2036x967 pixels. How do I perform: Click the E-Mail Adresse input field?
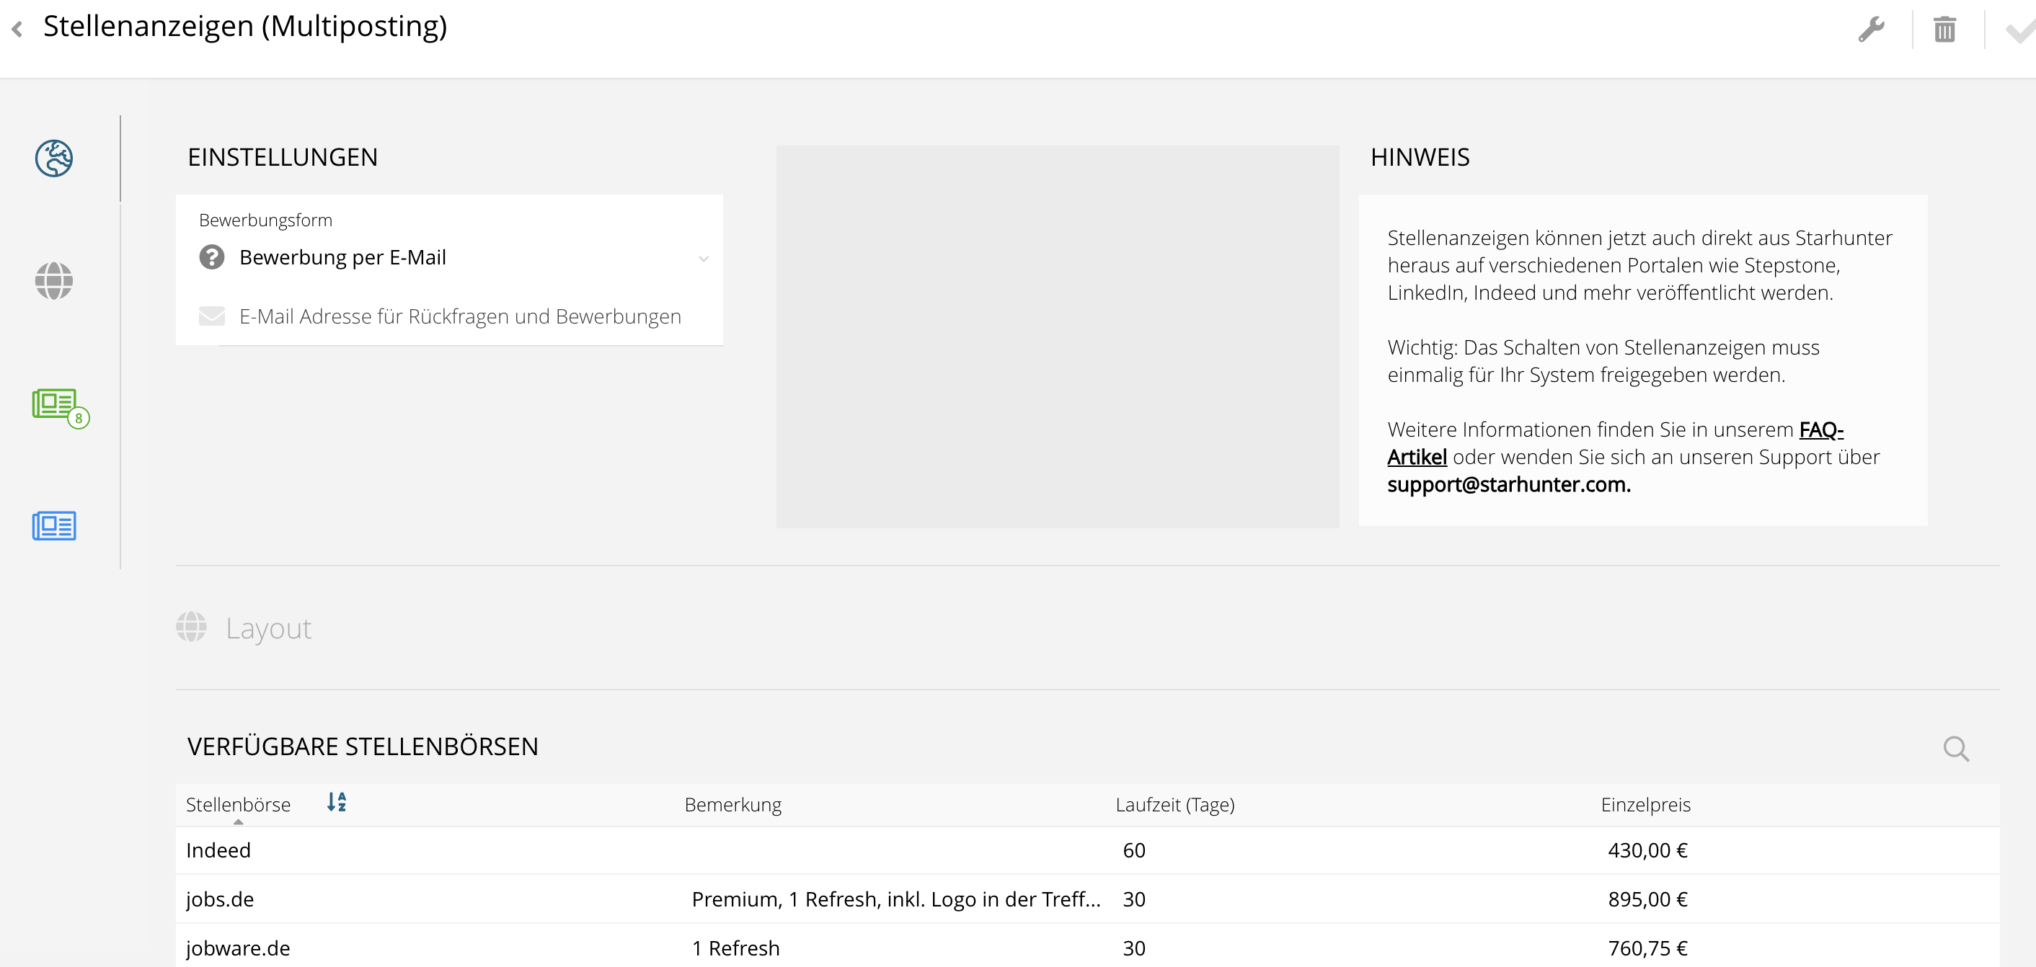[x=460, y=317]
